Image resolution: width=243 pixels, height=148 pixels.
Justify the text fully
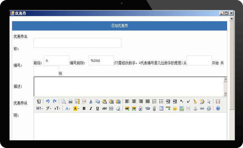(x=148, y=101)
